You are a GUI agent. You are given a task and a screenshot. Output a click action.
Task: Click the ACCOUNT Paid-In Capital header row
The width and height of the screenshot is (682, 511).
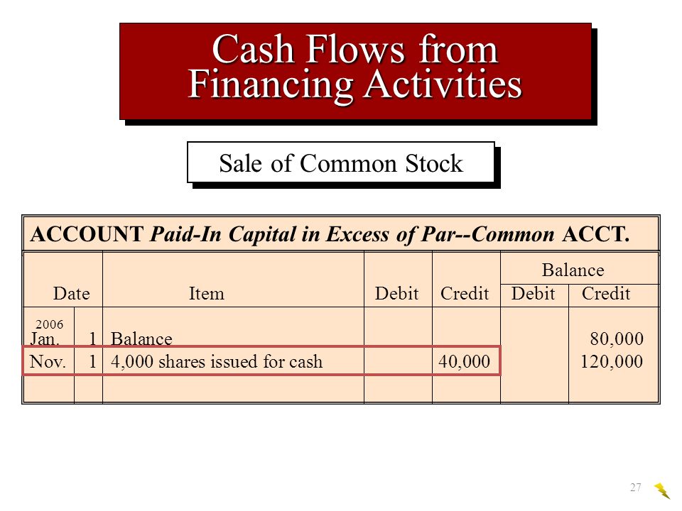341,233
